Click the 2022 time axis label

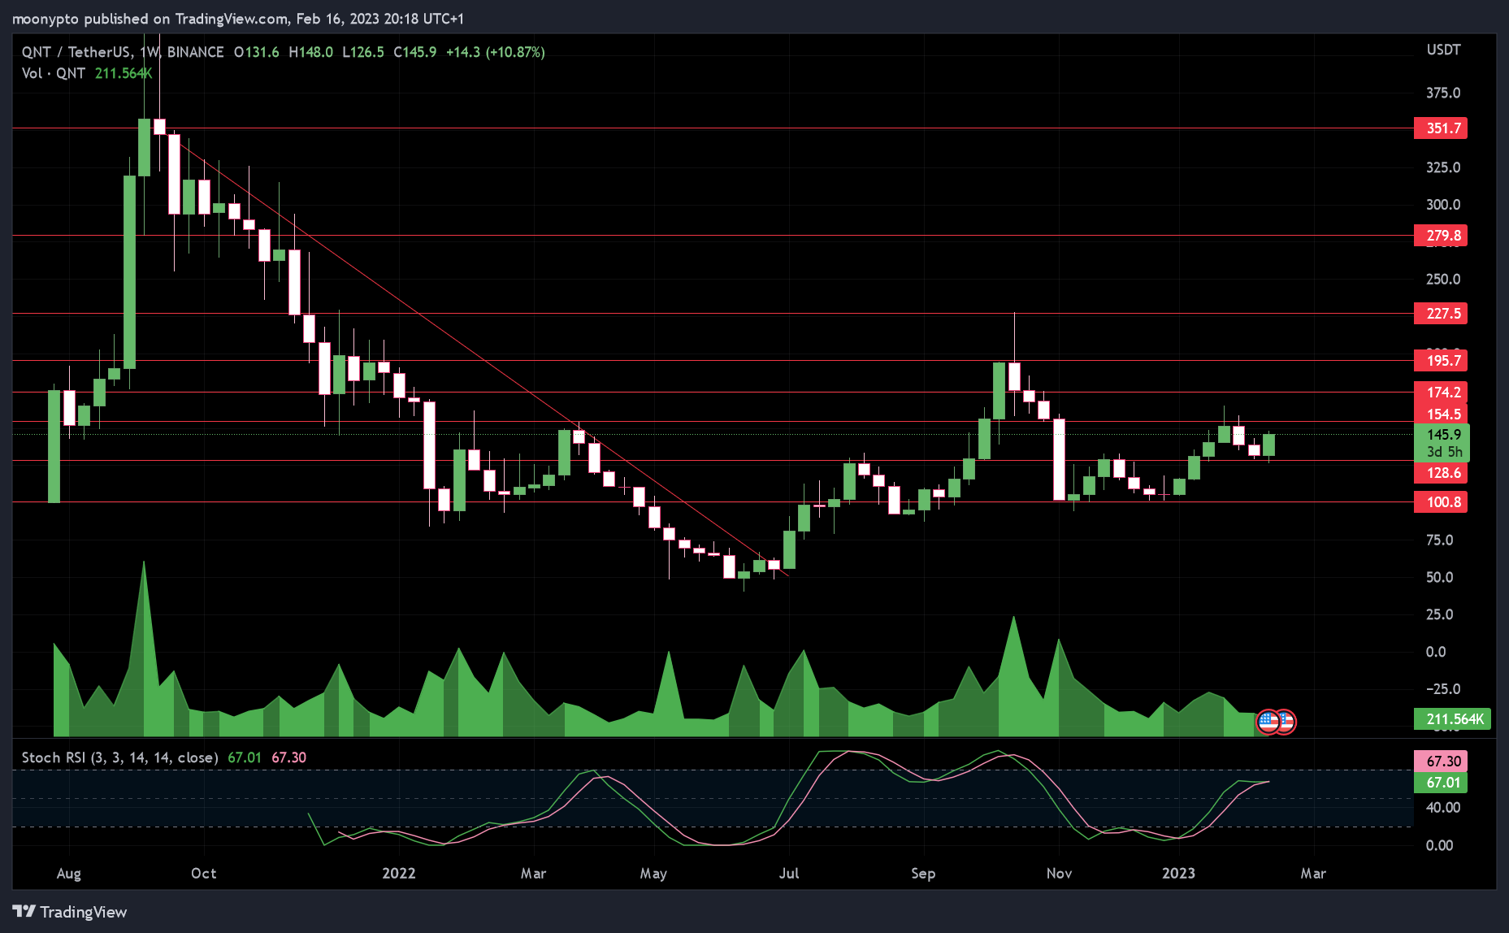tap(399, 874)
